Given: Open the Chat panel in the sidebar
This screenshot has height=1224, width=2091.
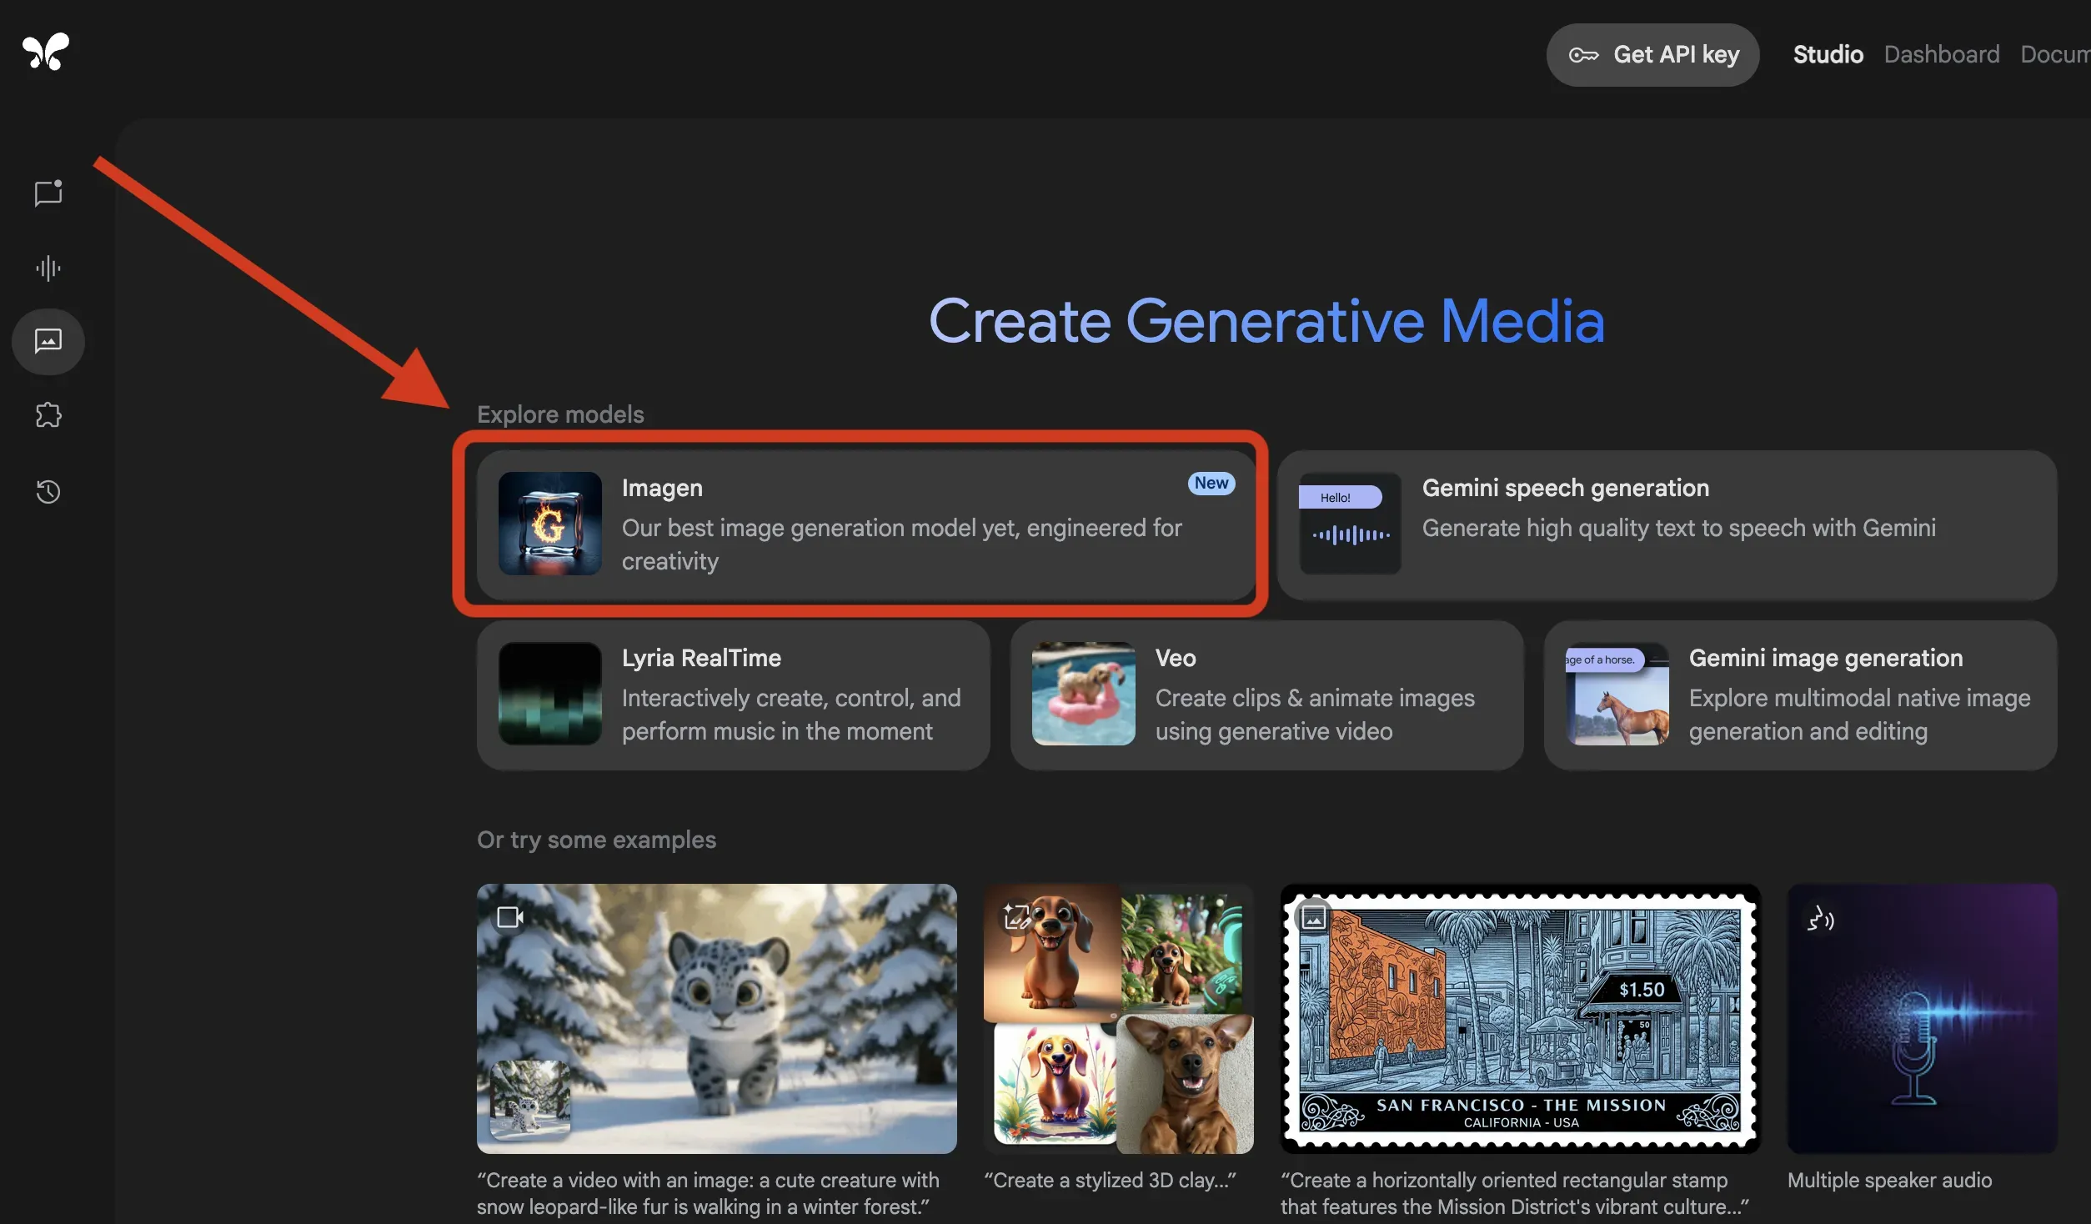Looking at the screenshot, I should [x=48, y=193].
